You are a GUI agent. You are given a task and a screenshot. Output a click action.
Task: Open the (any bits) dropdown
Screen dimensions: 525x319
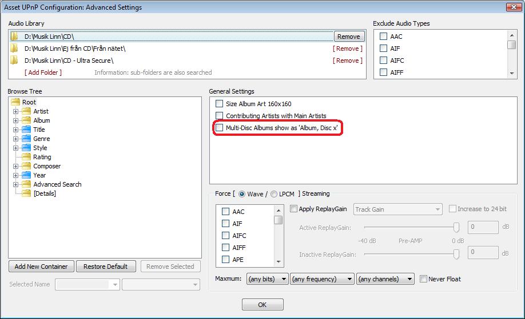268,279
